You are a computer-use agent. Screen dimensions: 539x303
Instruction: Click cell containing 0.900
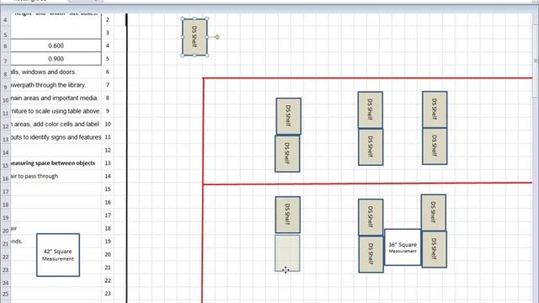56,59
